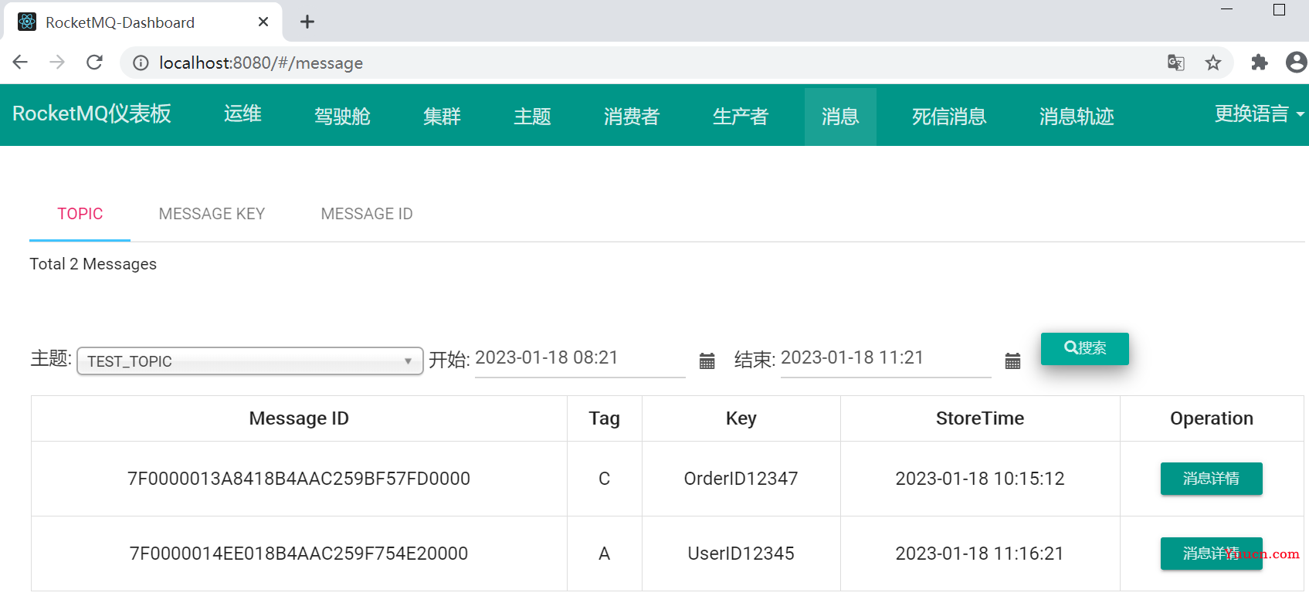Click the Total 2 Messages text

[93, 264]
